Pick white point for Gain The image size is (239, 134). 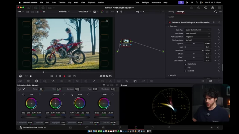coord(72,95)
